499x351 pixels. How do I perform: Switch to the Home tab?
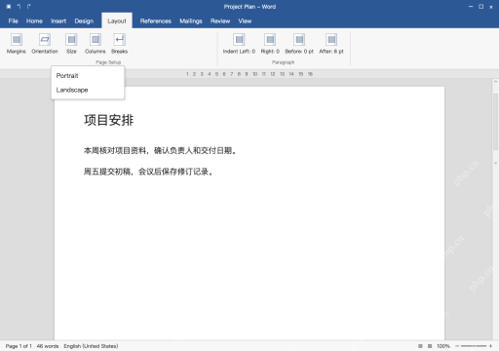(x=34, y=21)
